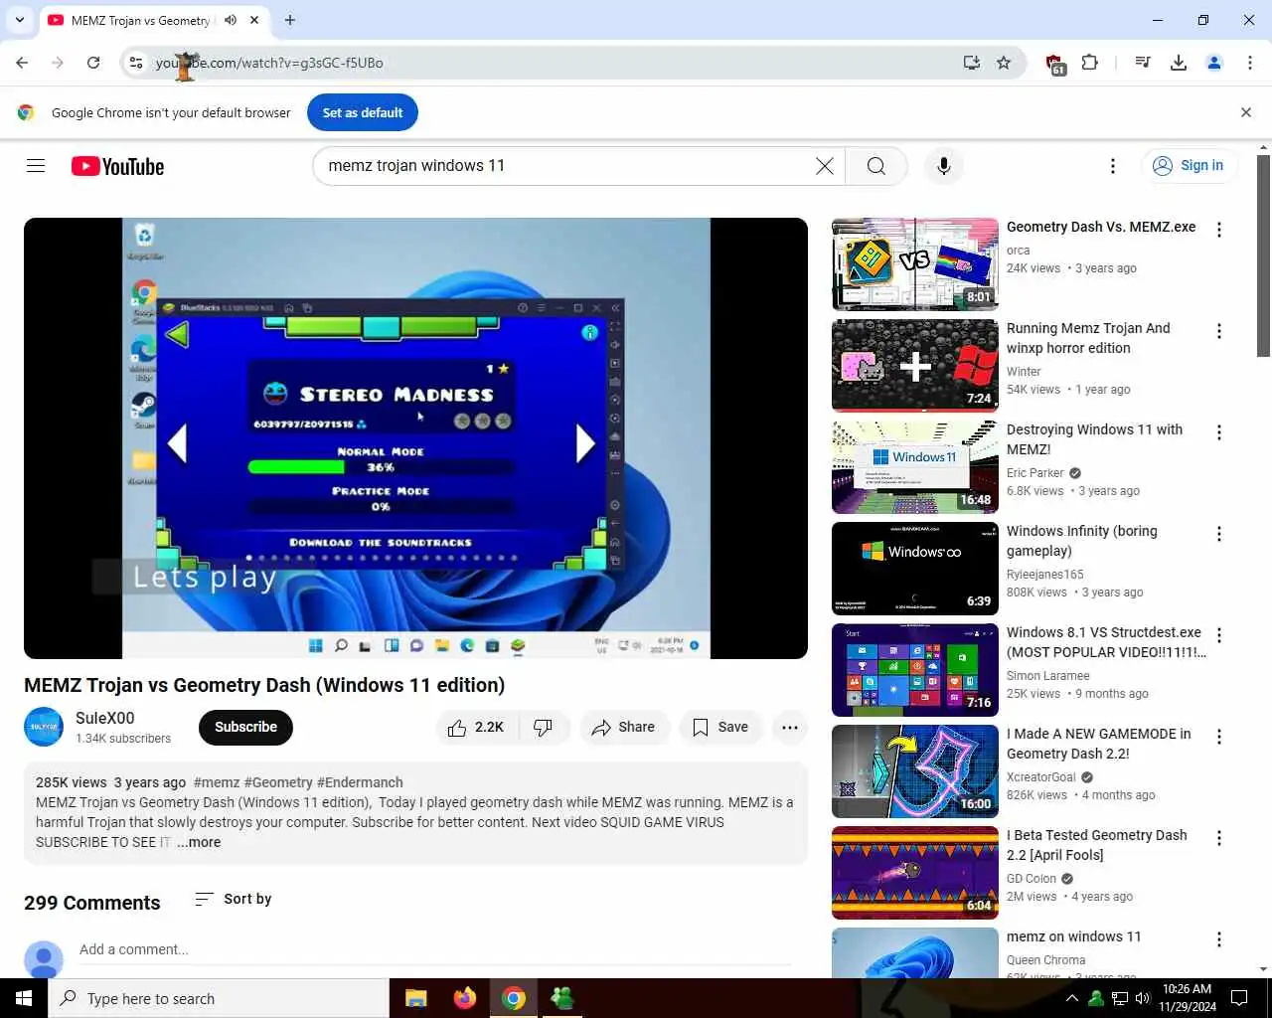Subscribe to the SuleX00 channel

pyautogui.click(x=245, y=728)
